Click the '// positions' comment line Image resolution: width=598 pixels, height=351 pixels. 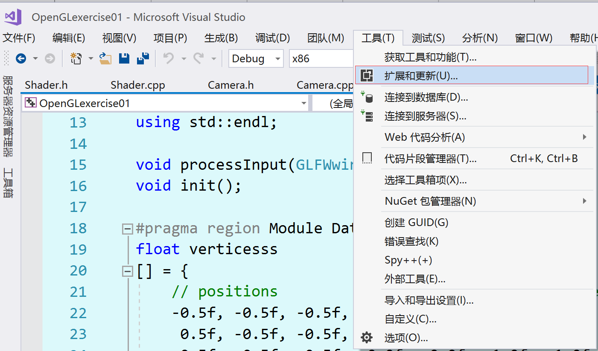pyautogui.click(x=225, y=292)
